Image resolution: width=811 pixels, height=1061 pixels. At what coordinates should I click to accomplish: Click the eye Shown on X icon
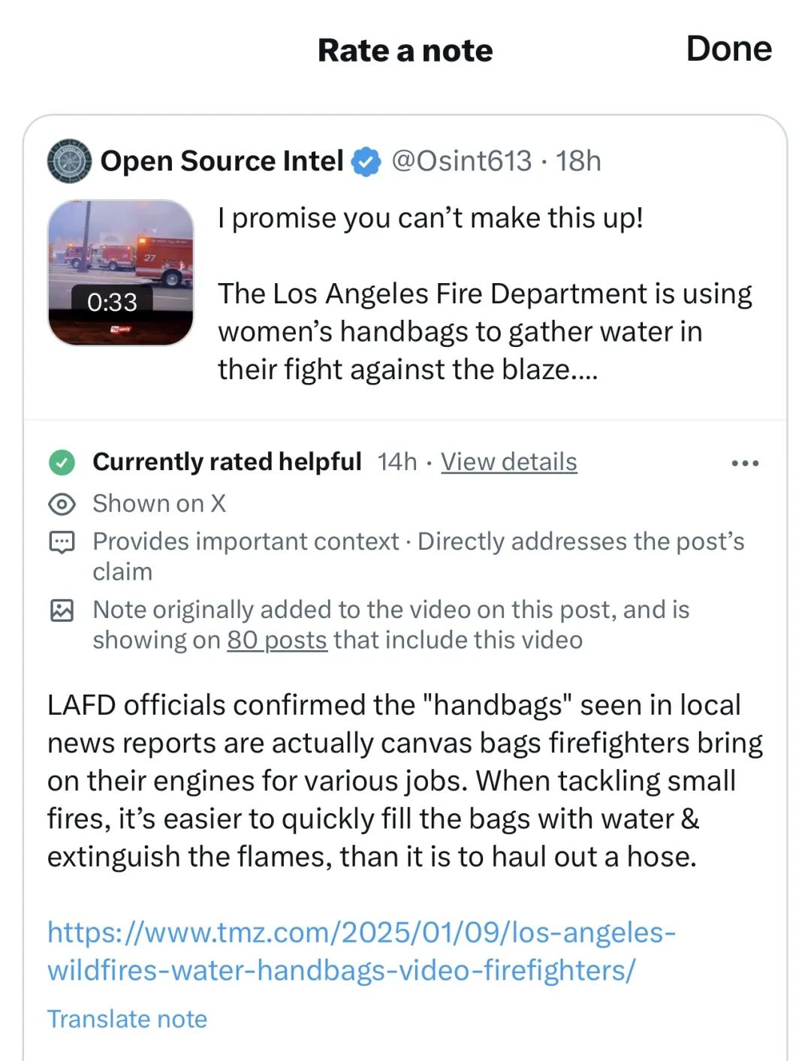pos(62,504)
